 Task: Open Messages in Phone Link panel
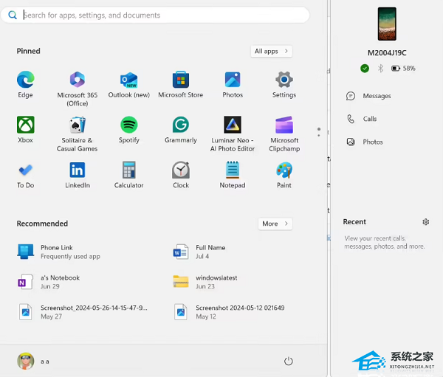[x=376, y=96]
